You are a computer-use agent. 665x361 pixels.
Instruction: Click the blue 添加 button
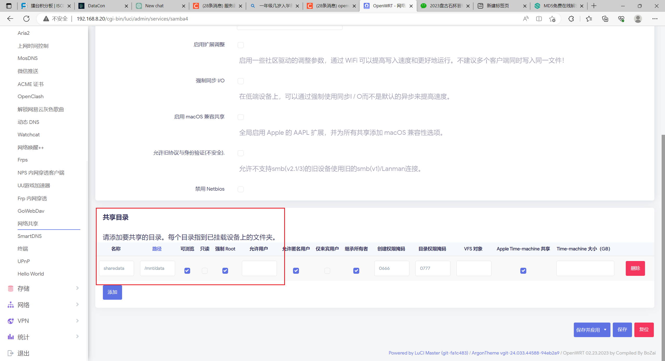112,292
